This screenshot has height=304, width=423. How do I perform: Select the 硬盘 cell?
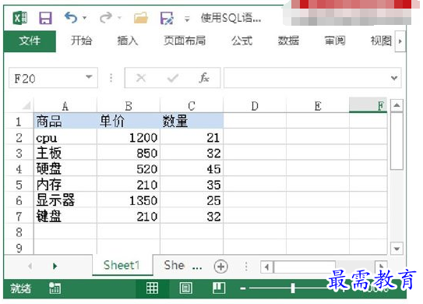pyautogui.click(x=65, y=168)
